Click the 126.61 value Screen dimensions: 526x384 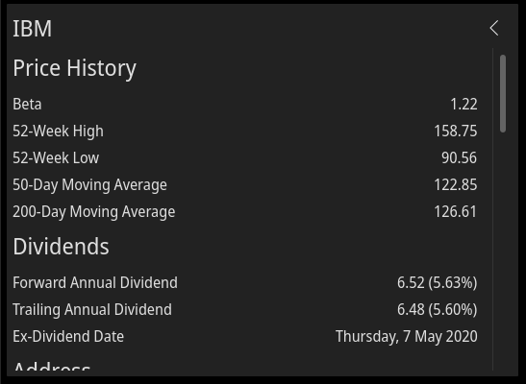pos(455,212)
